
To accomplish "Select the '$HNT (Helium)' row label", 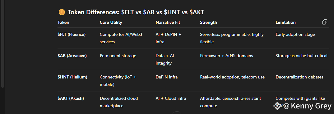I will (x=72, y=77).
